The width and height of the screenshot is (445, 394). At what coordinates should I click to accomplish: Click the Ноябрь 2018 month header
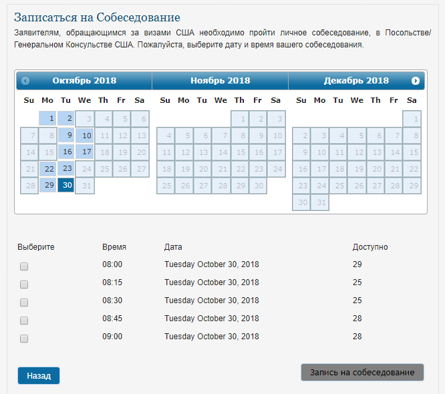pyautogui.click(x=220, y=81)
